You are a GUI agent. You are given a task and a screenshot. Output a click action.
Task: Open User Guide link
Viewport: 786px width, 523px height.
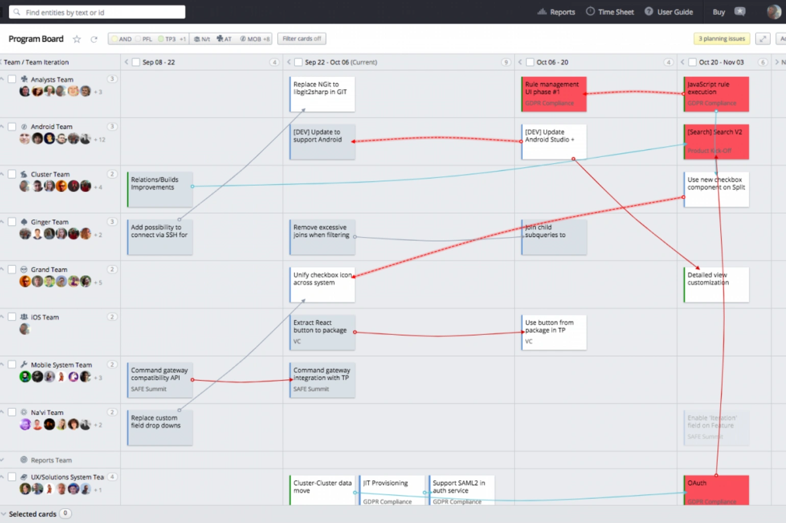(x=669, y=12)
